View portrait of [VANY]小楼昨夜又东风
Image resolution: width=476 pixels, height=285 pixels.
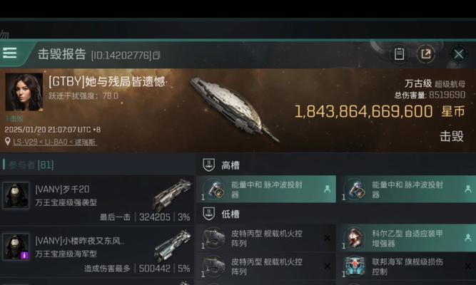pyautogui.click(x=16, y=247)
